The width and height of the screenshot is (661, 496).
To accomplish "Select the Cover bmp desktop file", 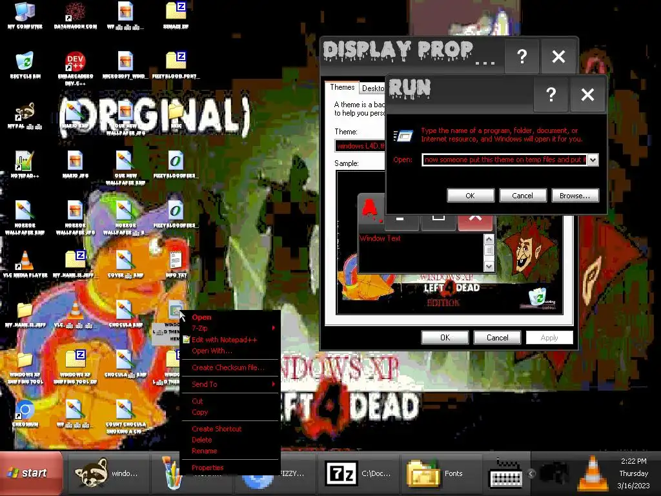I will click(125, 264).
